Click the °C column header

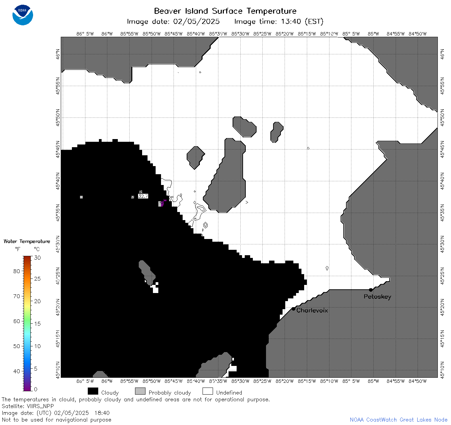click(37, 249)
